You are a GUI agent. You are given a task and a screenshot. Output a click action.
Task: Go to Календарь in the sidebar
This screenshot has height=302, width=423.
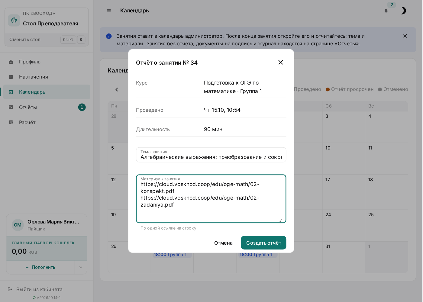(47, 92)
